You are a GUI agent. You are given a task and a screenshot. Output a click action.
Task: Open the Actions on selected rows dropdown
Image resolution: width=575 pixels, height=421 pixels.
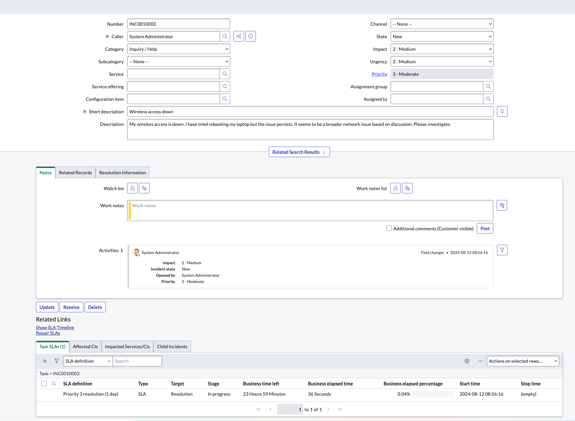(x=522, y=361)
